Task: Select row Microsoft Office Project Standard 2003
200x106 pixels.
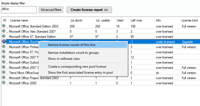Action: (x=101, y=78)
